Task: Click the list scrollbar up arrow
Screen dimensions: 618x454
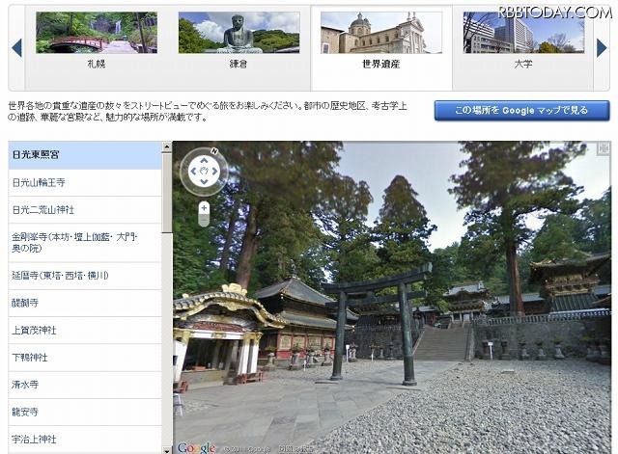Action: click(167, 147)
